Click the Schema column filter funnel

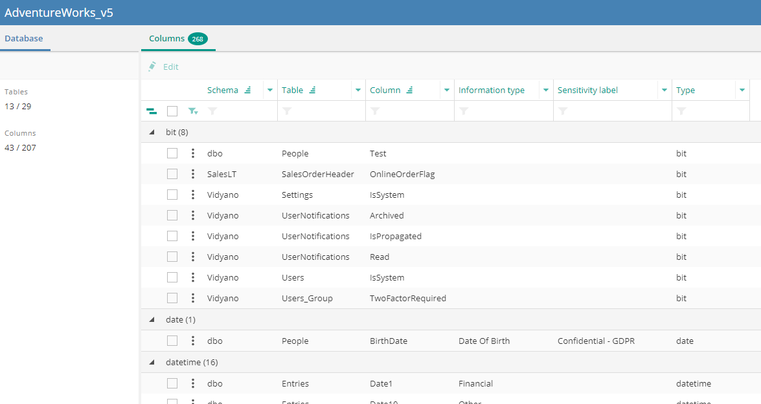[212, 111]
